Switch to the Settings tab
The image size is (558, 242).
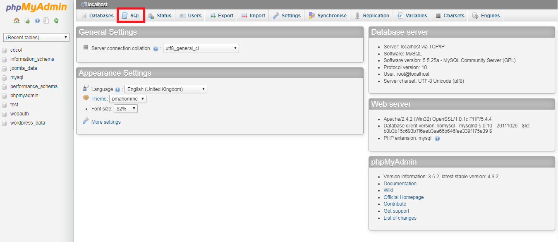coord(287,16)
